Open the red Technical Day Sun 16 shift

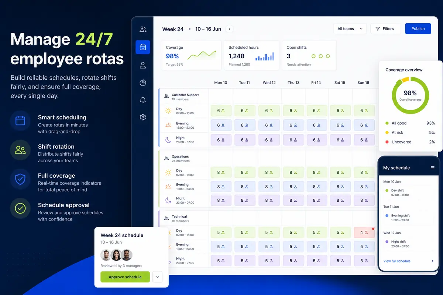pos(364,233)
